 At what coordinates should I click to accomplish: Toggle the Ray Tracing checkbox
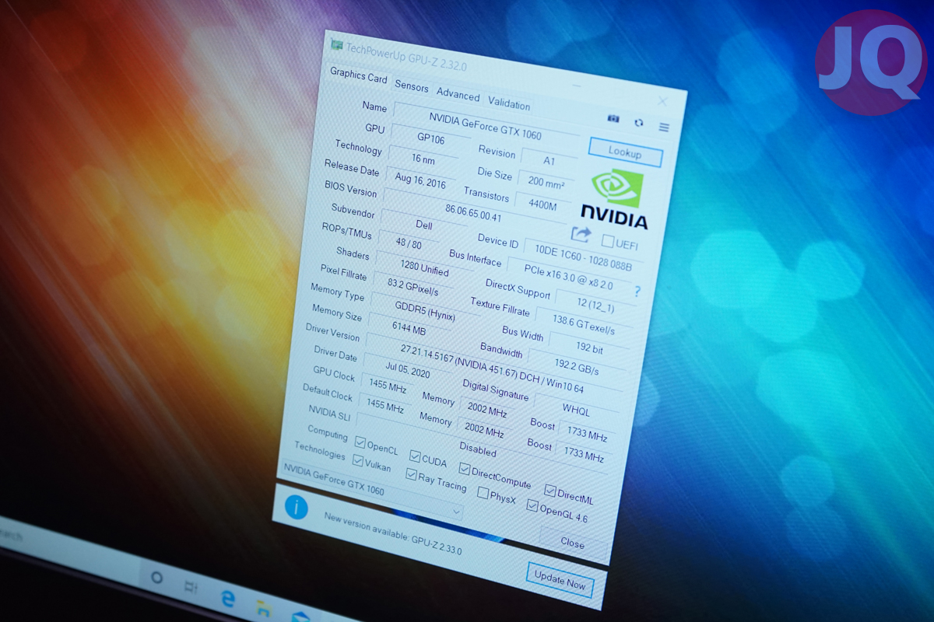coord(412,473)
